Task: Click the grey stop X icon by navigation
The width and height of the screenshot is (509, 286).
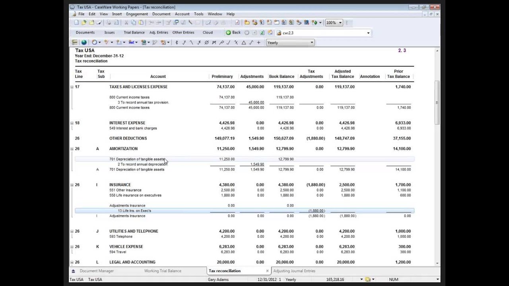Action: 254,33
